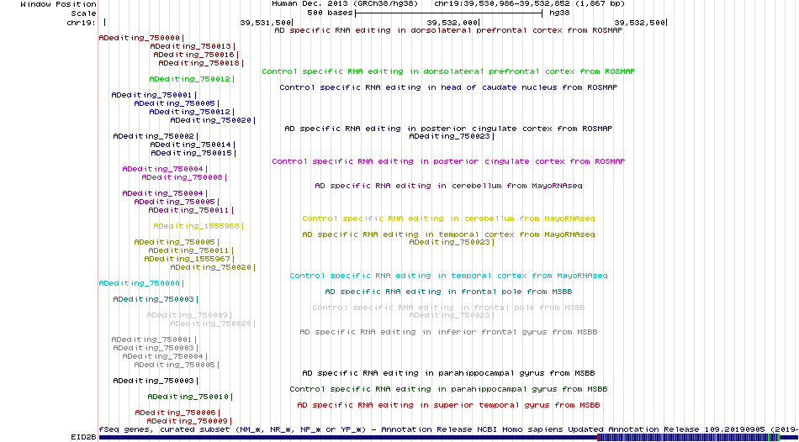Click the Window Position label
799x442 pixels.
[x=59, y=4]
